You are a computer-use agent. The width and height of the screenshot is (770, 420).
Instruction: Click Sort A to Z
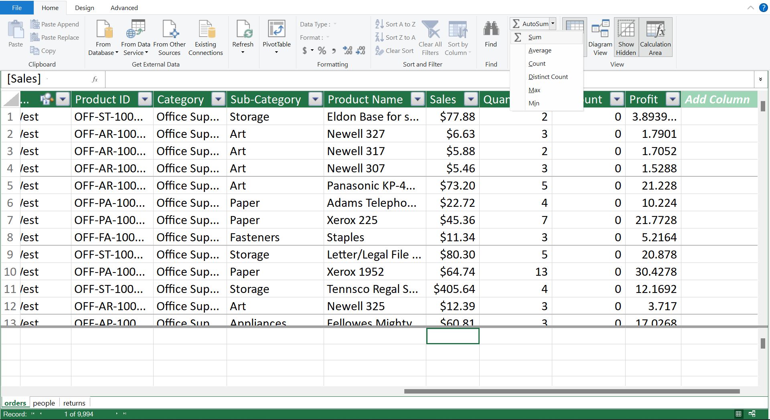[x=395, y=24]
